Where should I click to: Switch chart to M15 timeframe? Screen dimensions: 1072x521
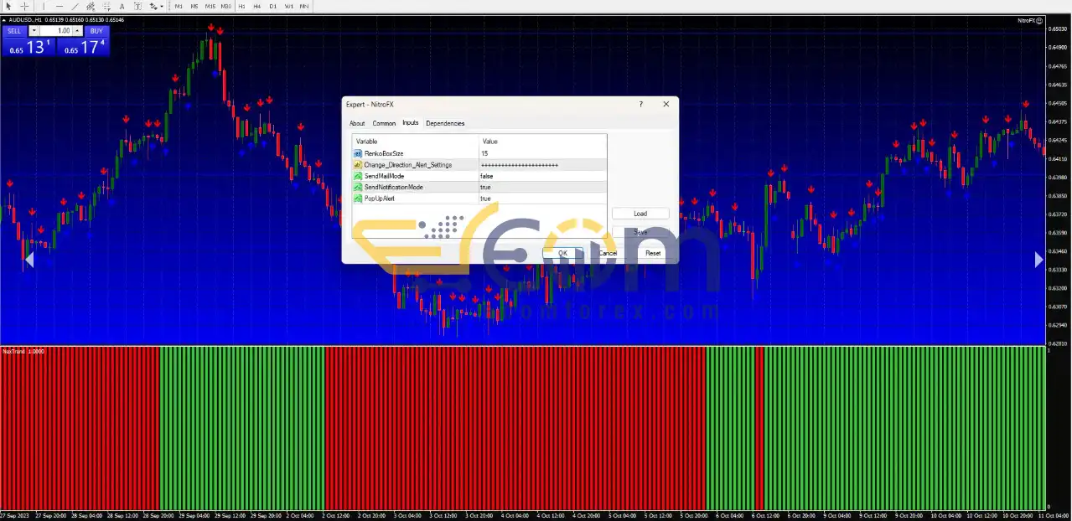click(x=210, y=6)
